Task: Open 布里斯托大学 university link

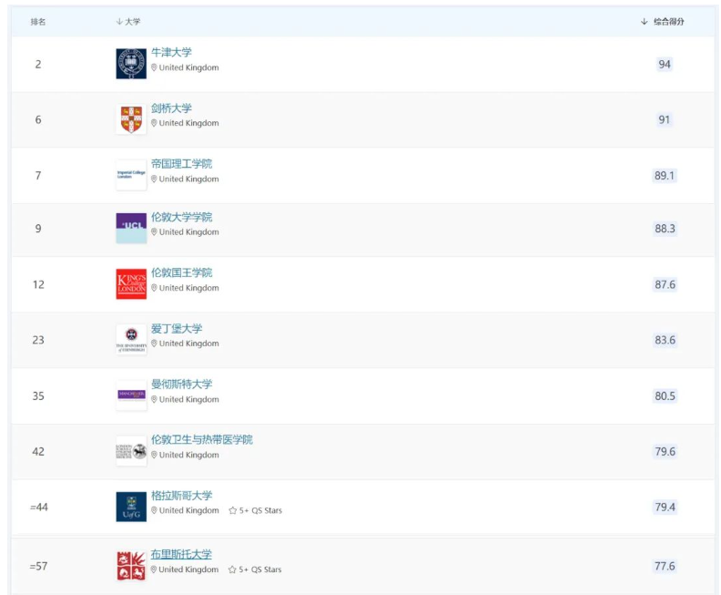Action: tap(181, 555)
